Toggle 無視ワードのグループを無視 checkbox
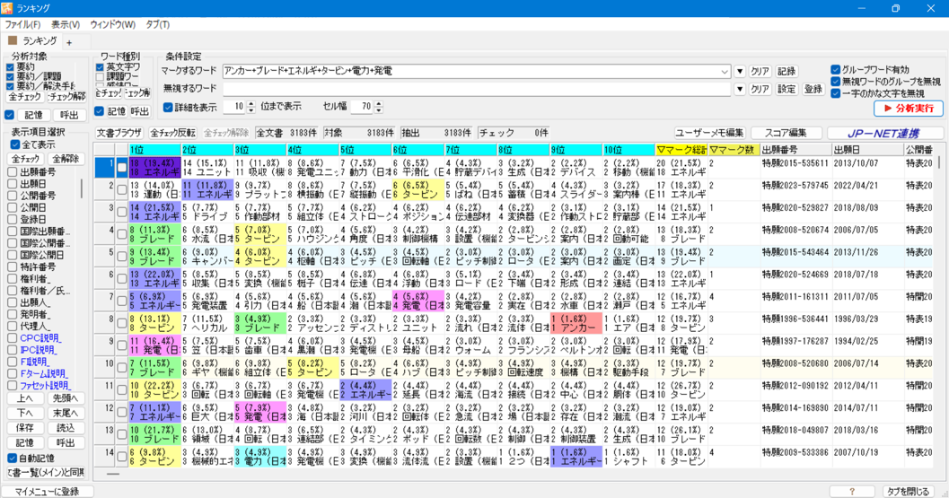949x498 pixels. (x=835, y=82)
